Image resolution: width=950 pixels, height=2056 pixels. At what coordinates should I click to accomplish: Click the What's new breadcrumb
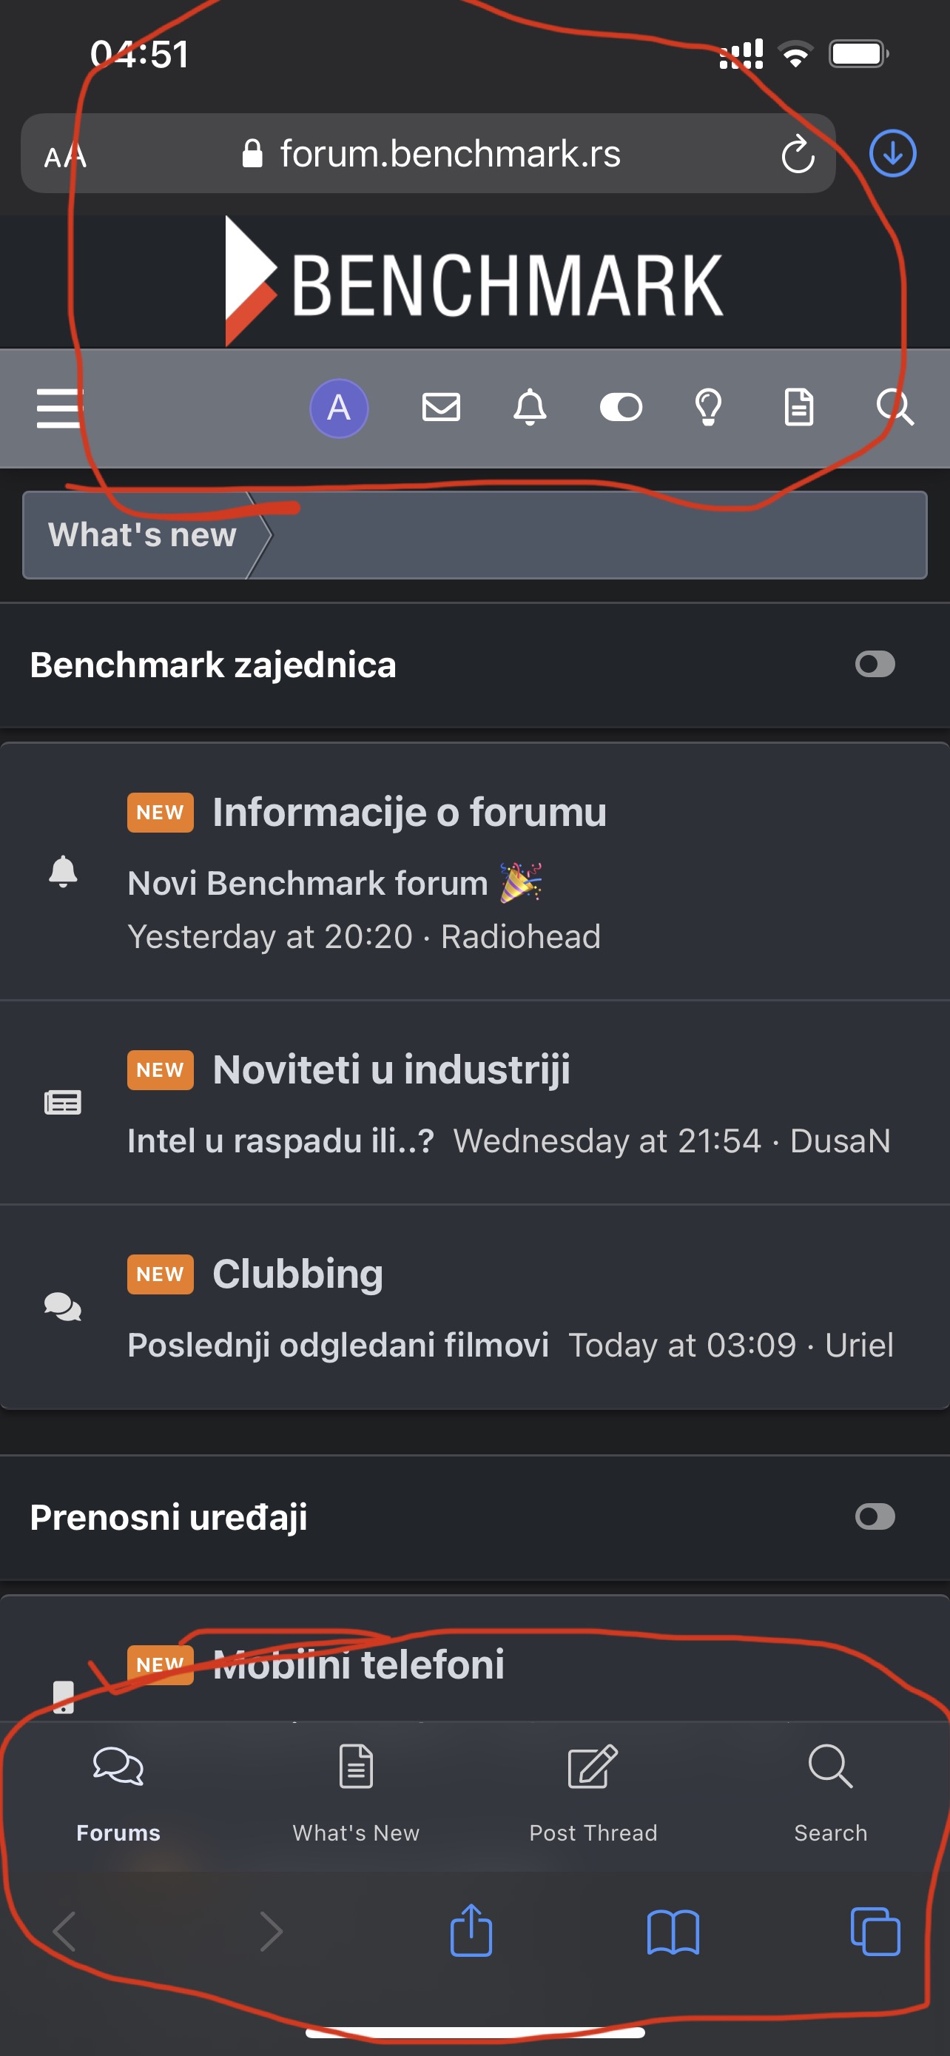(142, 535)
